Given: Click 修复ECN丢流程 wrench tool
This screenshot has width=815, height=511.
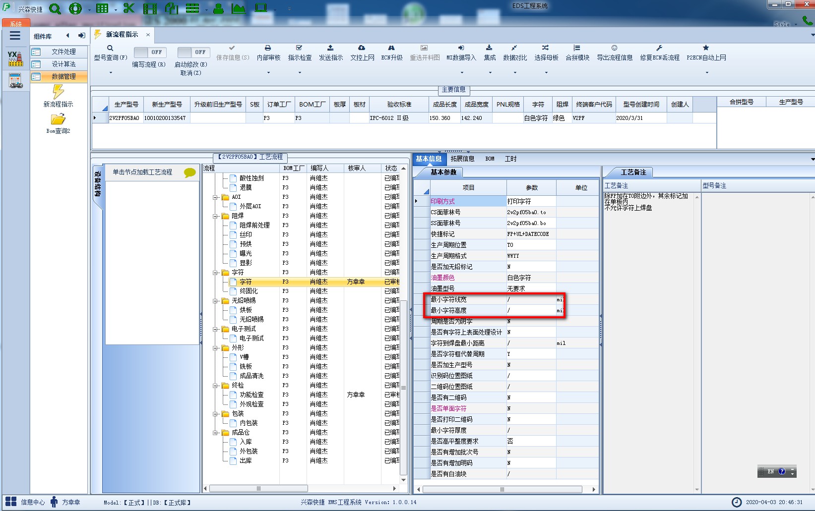Looking at the screenshot, I should (659, 53).
